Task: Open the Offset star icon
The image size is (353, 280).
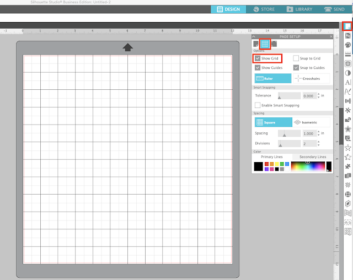Action: click(x=348, y=129)
